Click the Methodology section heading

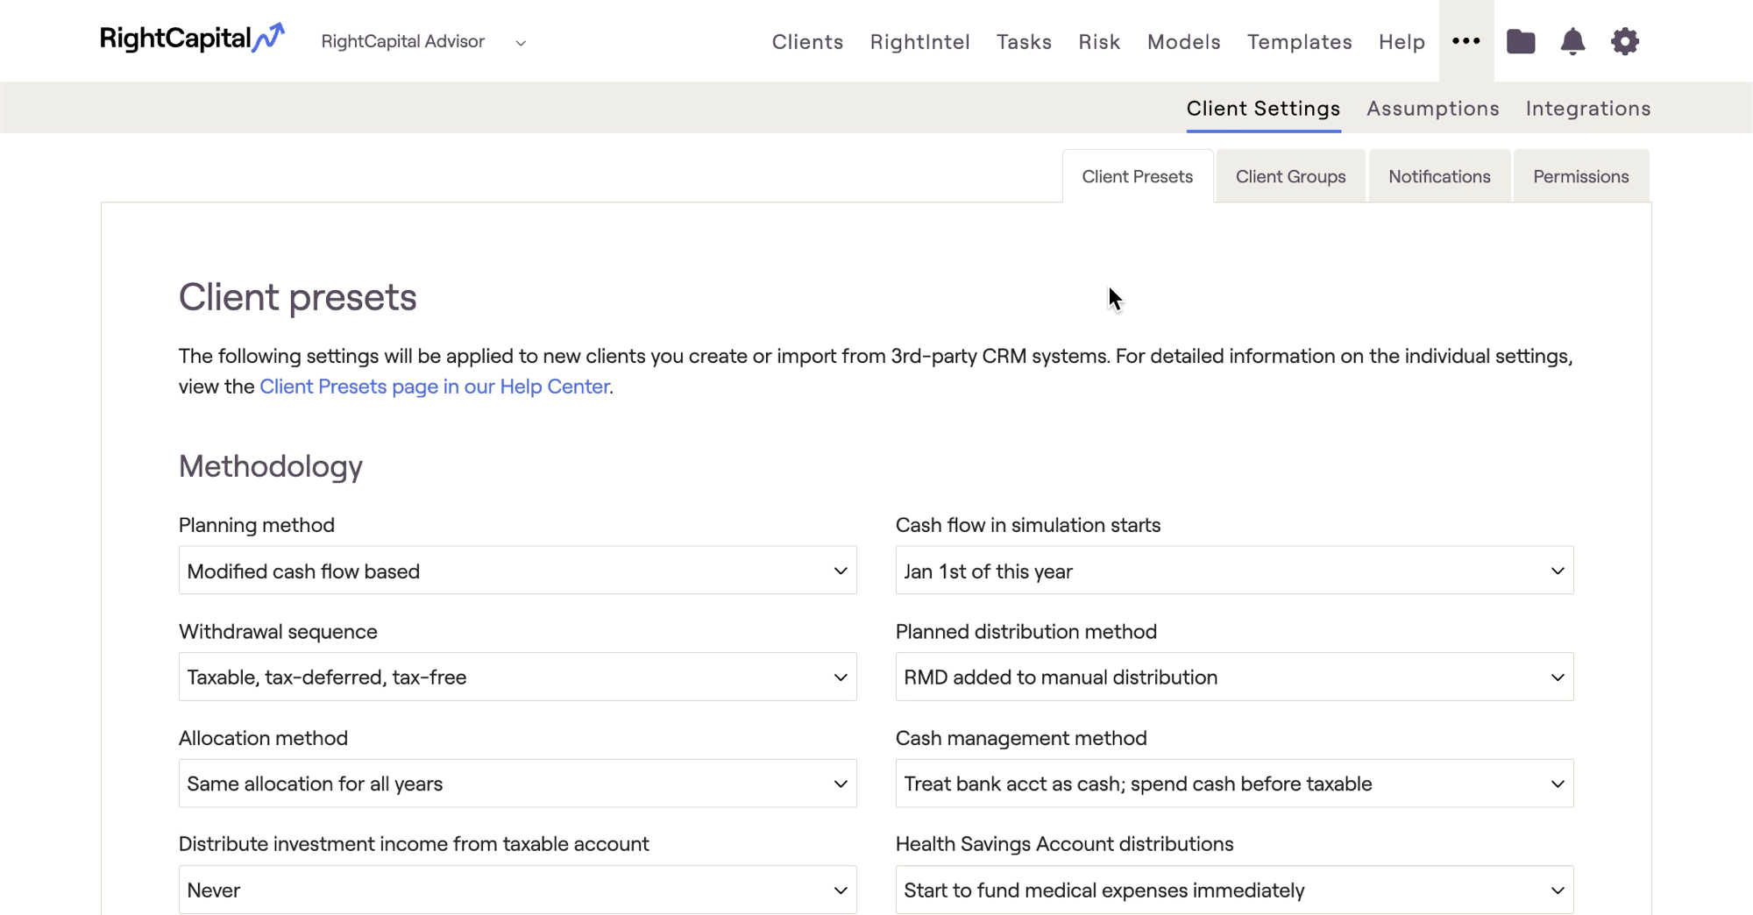pos(271,466)
